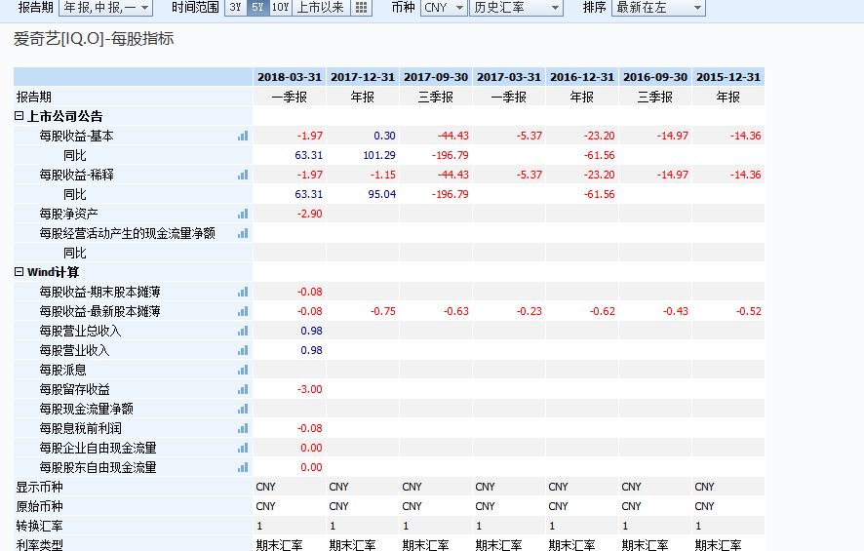Click chart icon beside 每股留存收益
This screenshot has height=551, width=864.
pyautogui.click(x=243, y=389)
